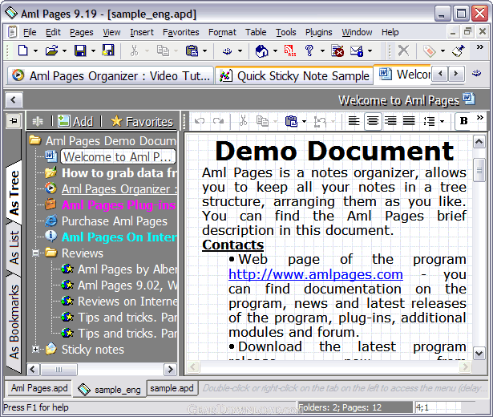Click the tabs scroll left arrow

point(440,75)
